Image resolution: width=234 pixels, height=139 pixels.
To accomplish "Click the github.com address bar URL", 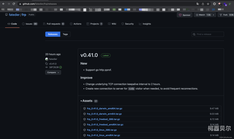I will (40, 4).
